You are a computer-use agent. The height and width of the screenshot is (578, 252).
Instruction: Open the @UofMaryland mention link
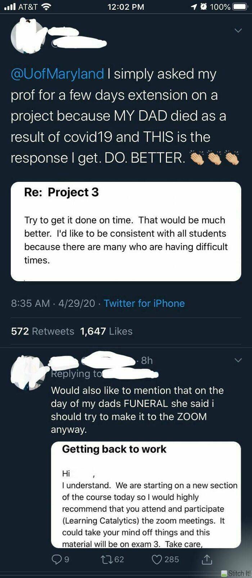click(x=58, y=74)
